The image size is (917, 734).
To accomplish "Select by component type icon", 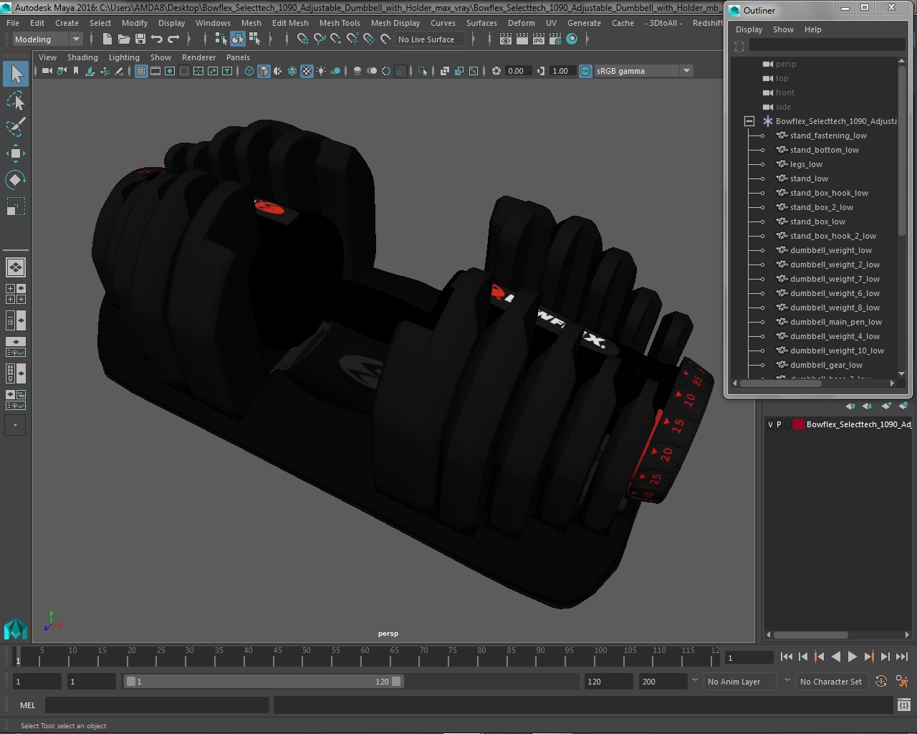I will (254, 39).
